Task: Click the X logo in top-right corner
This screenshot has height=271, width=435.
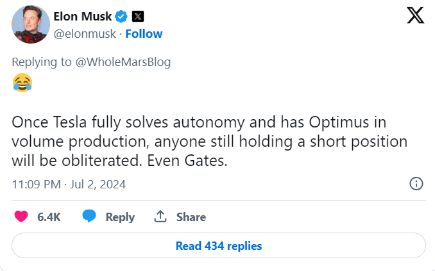Action: [415, 16]
